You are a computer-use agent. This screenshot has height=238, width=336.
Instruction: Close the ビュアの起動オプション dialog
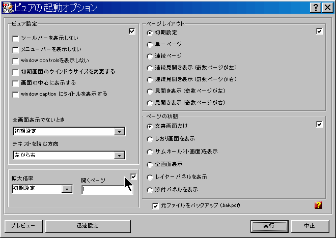click(328, 8)
